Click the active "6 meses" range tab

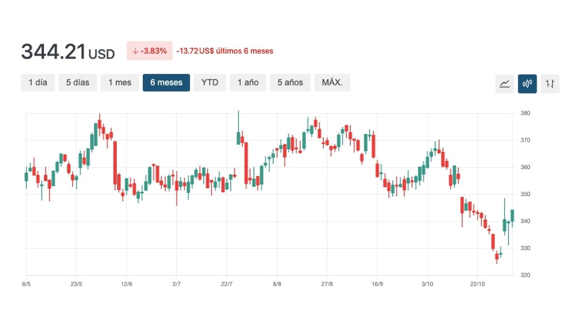coord(166,83)
